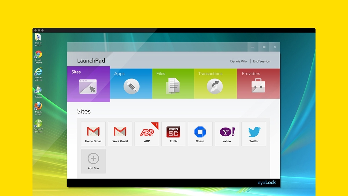Go to the Files tab
348x196 pixels.
tap(173, 84)
